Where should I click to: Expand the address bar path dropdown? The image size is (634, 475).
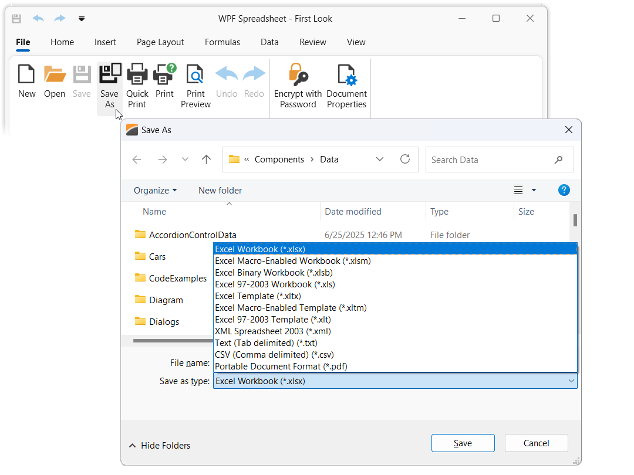(380, 159)
